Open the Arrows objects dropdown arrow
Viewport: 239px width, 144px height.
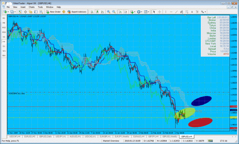205,12
